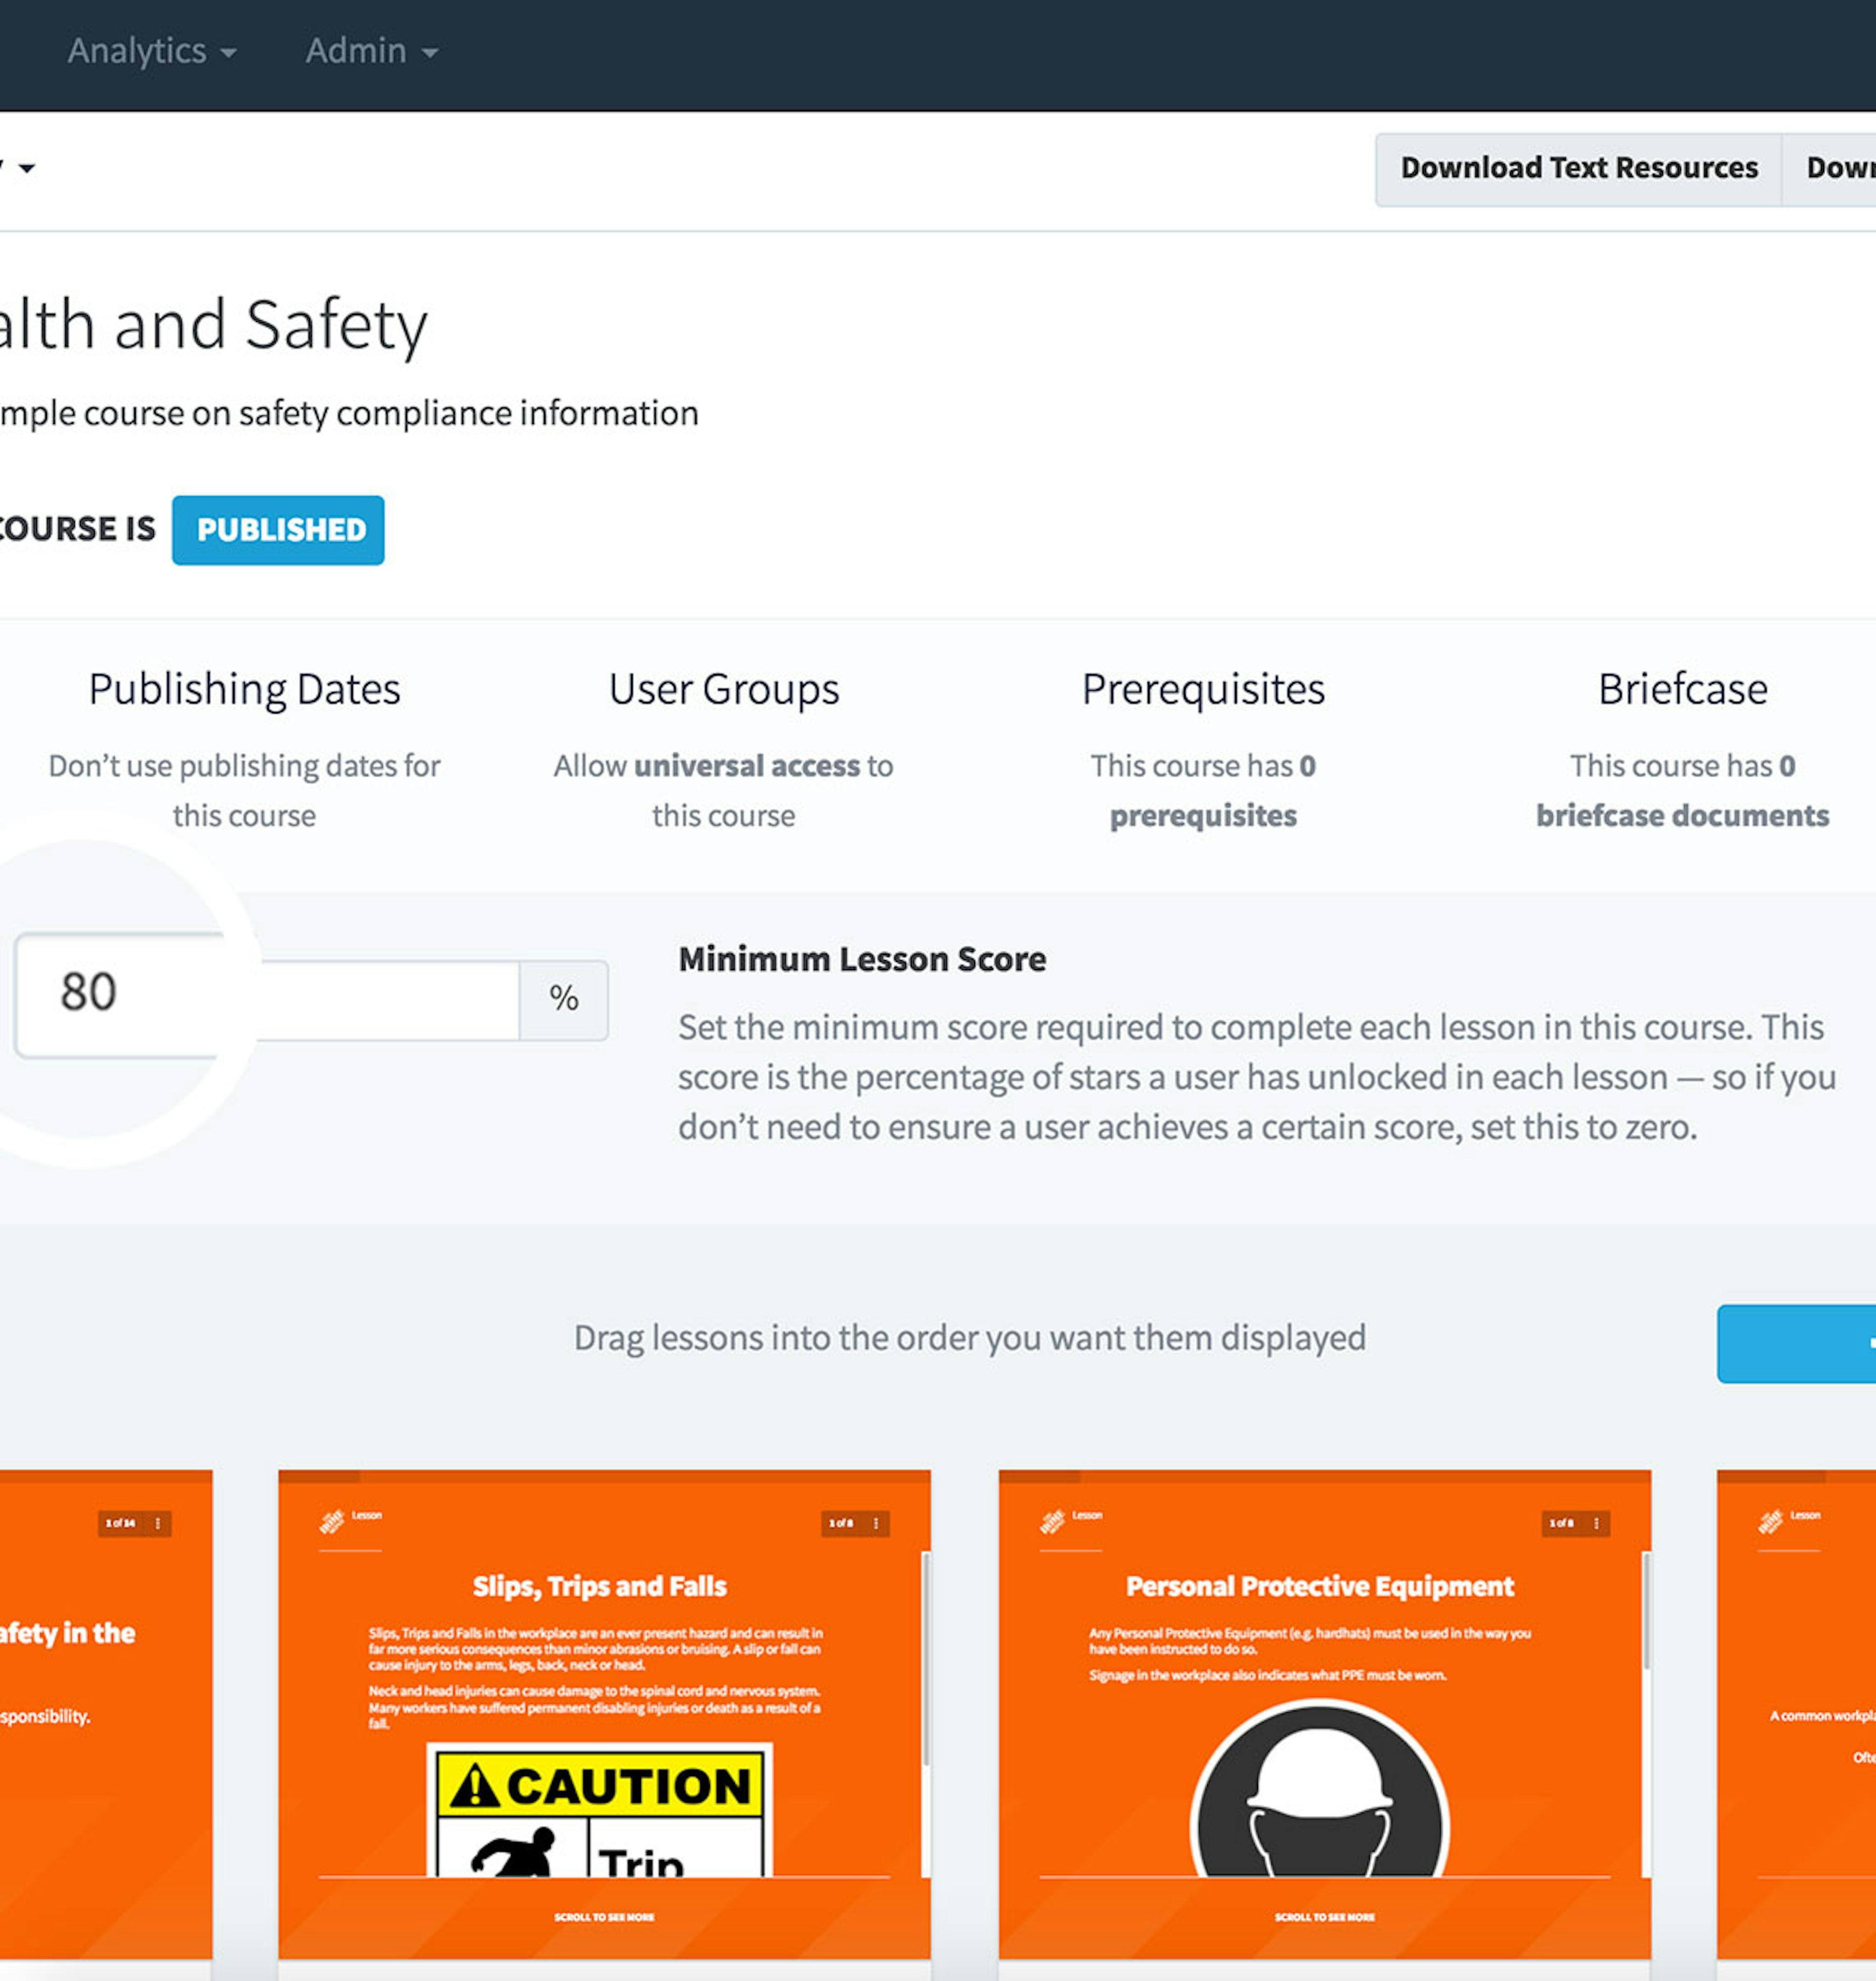Image resolution: width=1876 pixels, height=1981 pixels.
Task: Click the vertical dots icon in Slips, Trips lesson
Action: pos(875,1523)
